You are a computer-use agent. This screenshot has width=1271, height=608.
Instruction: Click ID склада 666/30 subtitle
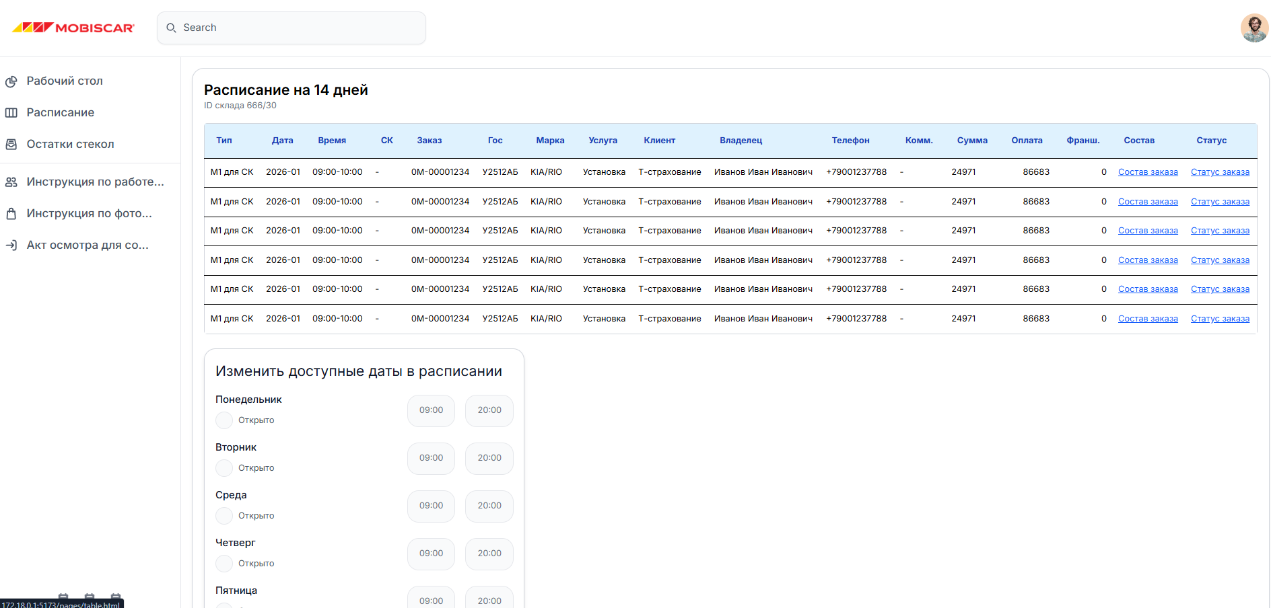point(240,106)
